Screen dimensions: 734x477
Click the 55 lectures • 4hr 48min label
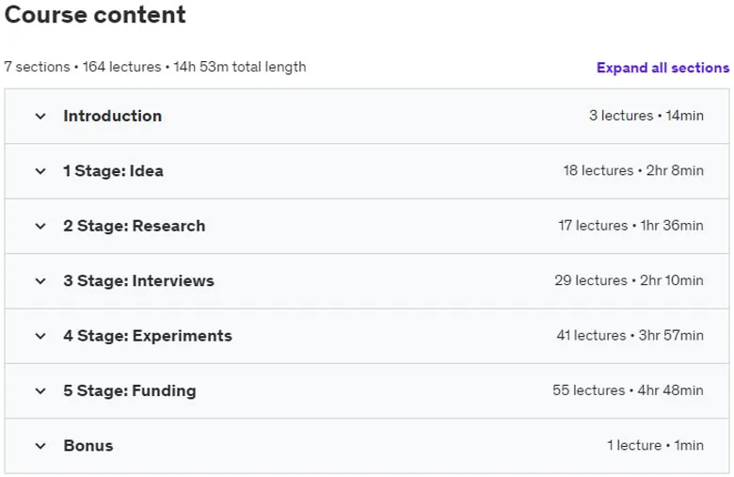[x=628, y=390]
